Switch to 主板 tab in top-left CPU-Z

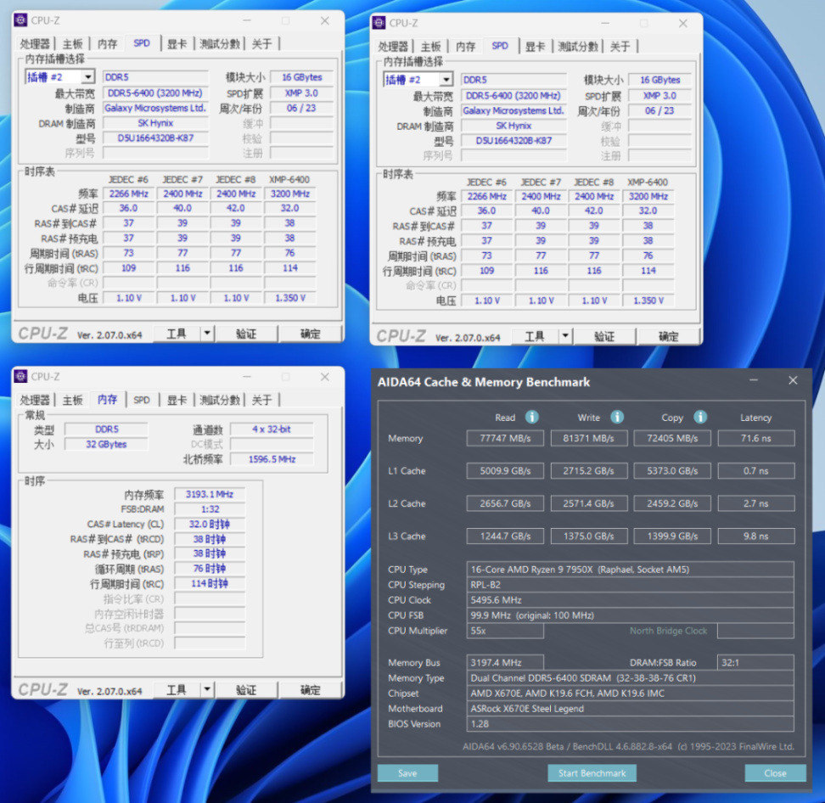click(x=73, y=43)
